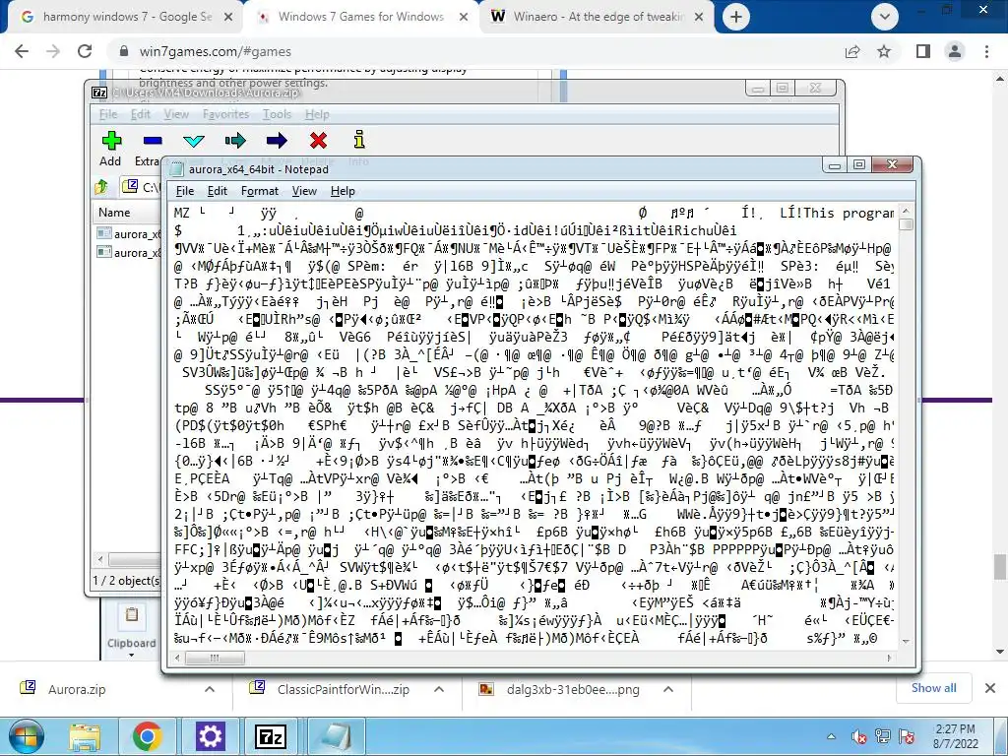Click the 7-Zip Delete red X icon
Screen dimensions: 1008x756
318,140
